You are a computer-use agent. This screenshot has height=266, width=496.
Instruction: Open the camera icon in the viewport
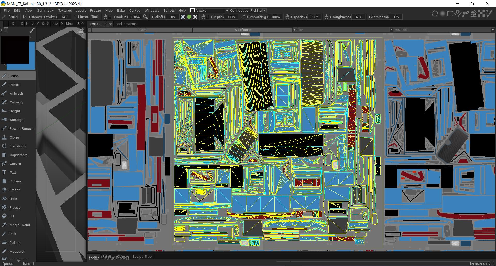tap(81, 31)
